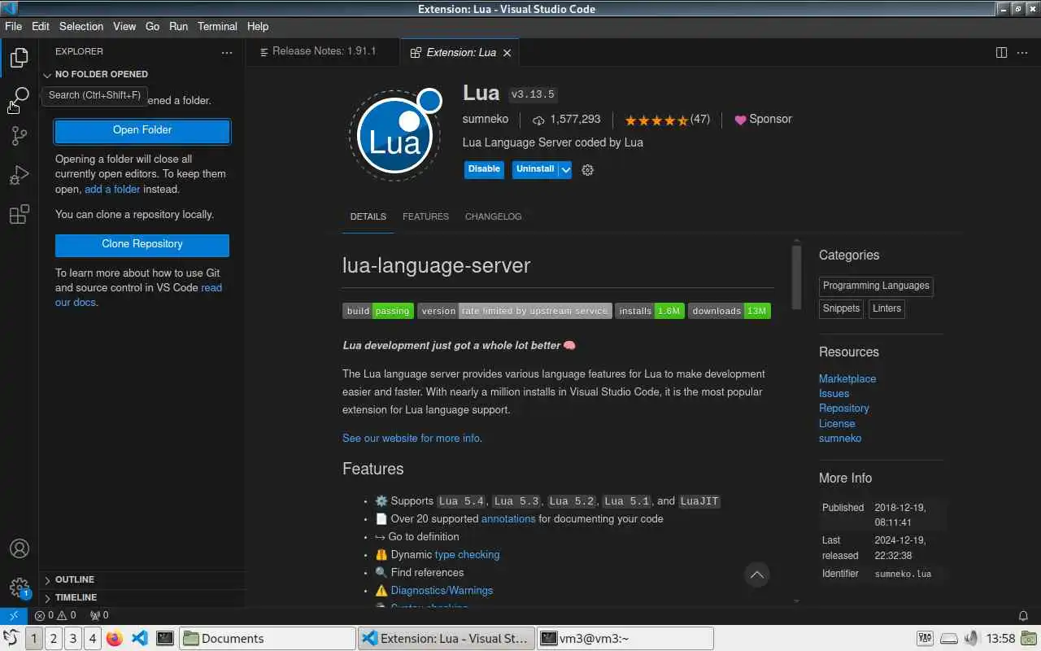Switch to the Changelog tab

493,216
